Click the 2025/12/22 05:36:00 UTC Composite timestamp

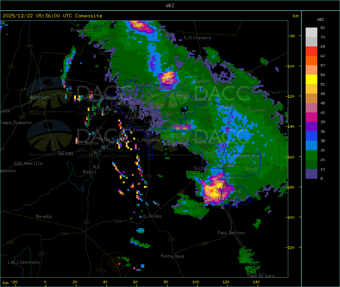tap(52, 16)
